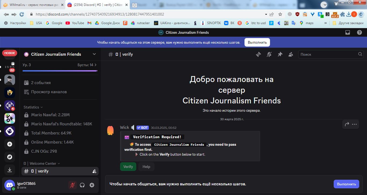This screenshot has height=195, width=367.
Task: Click the green Verify button
Action: pyautogui.click(x=128, y=167)
